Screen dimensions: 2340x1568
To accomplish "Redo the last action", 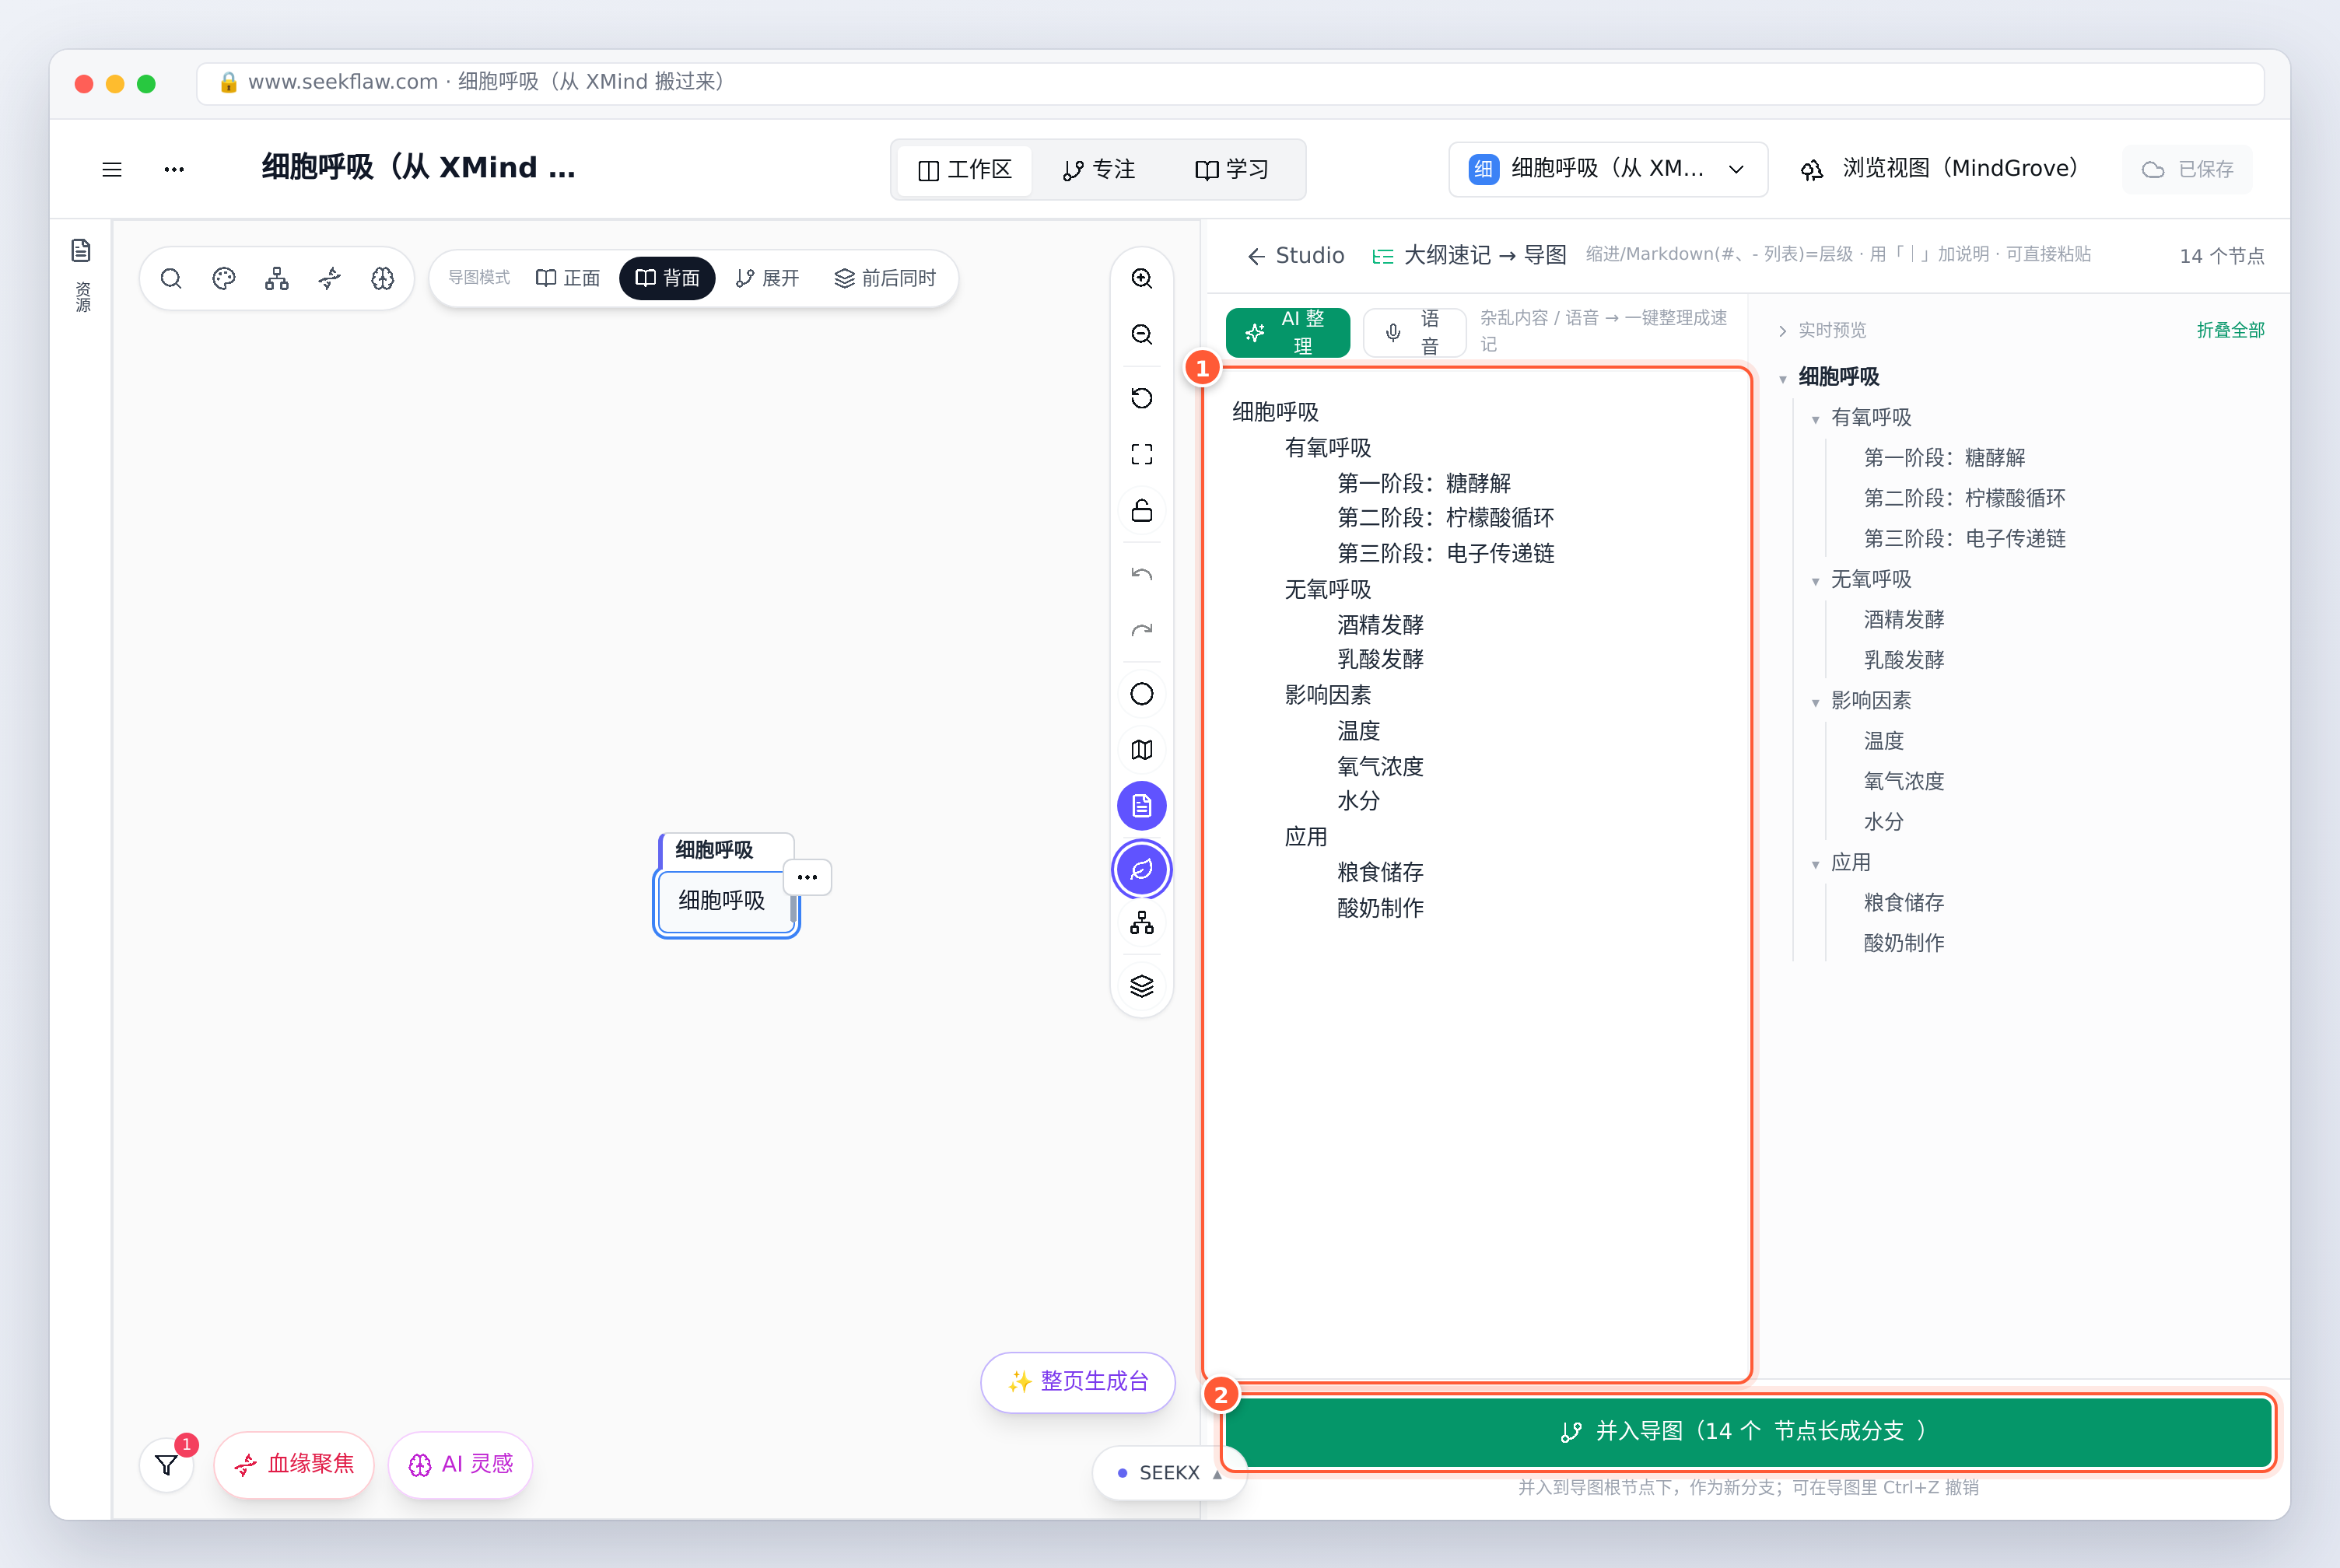I will (x=1142, y=630).
